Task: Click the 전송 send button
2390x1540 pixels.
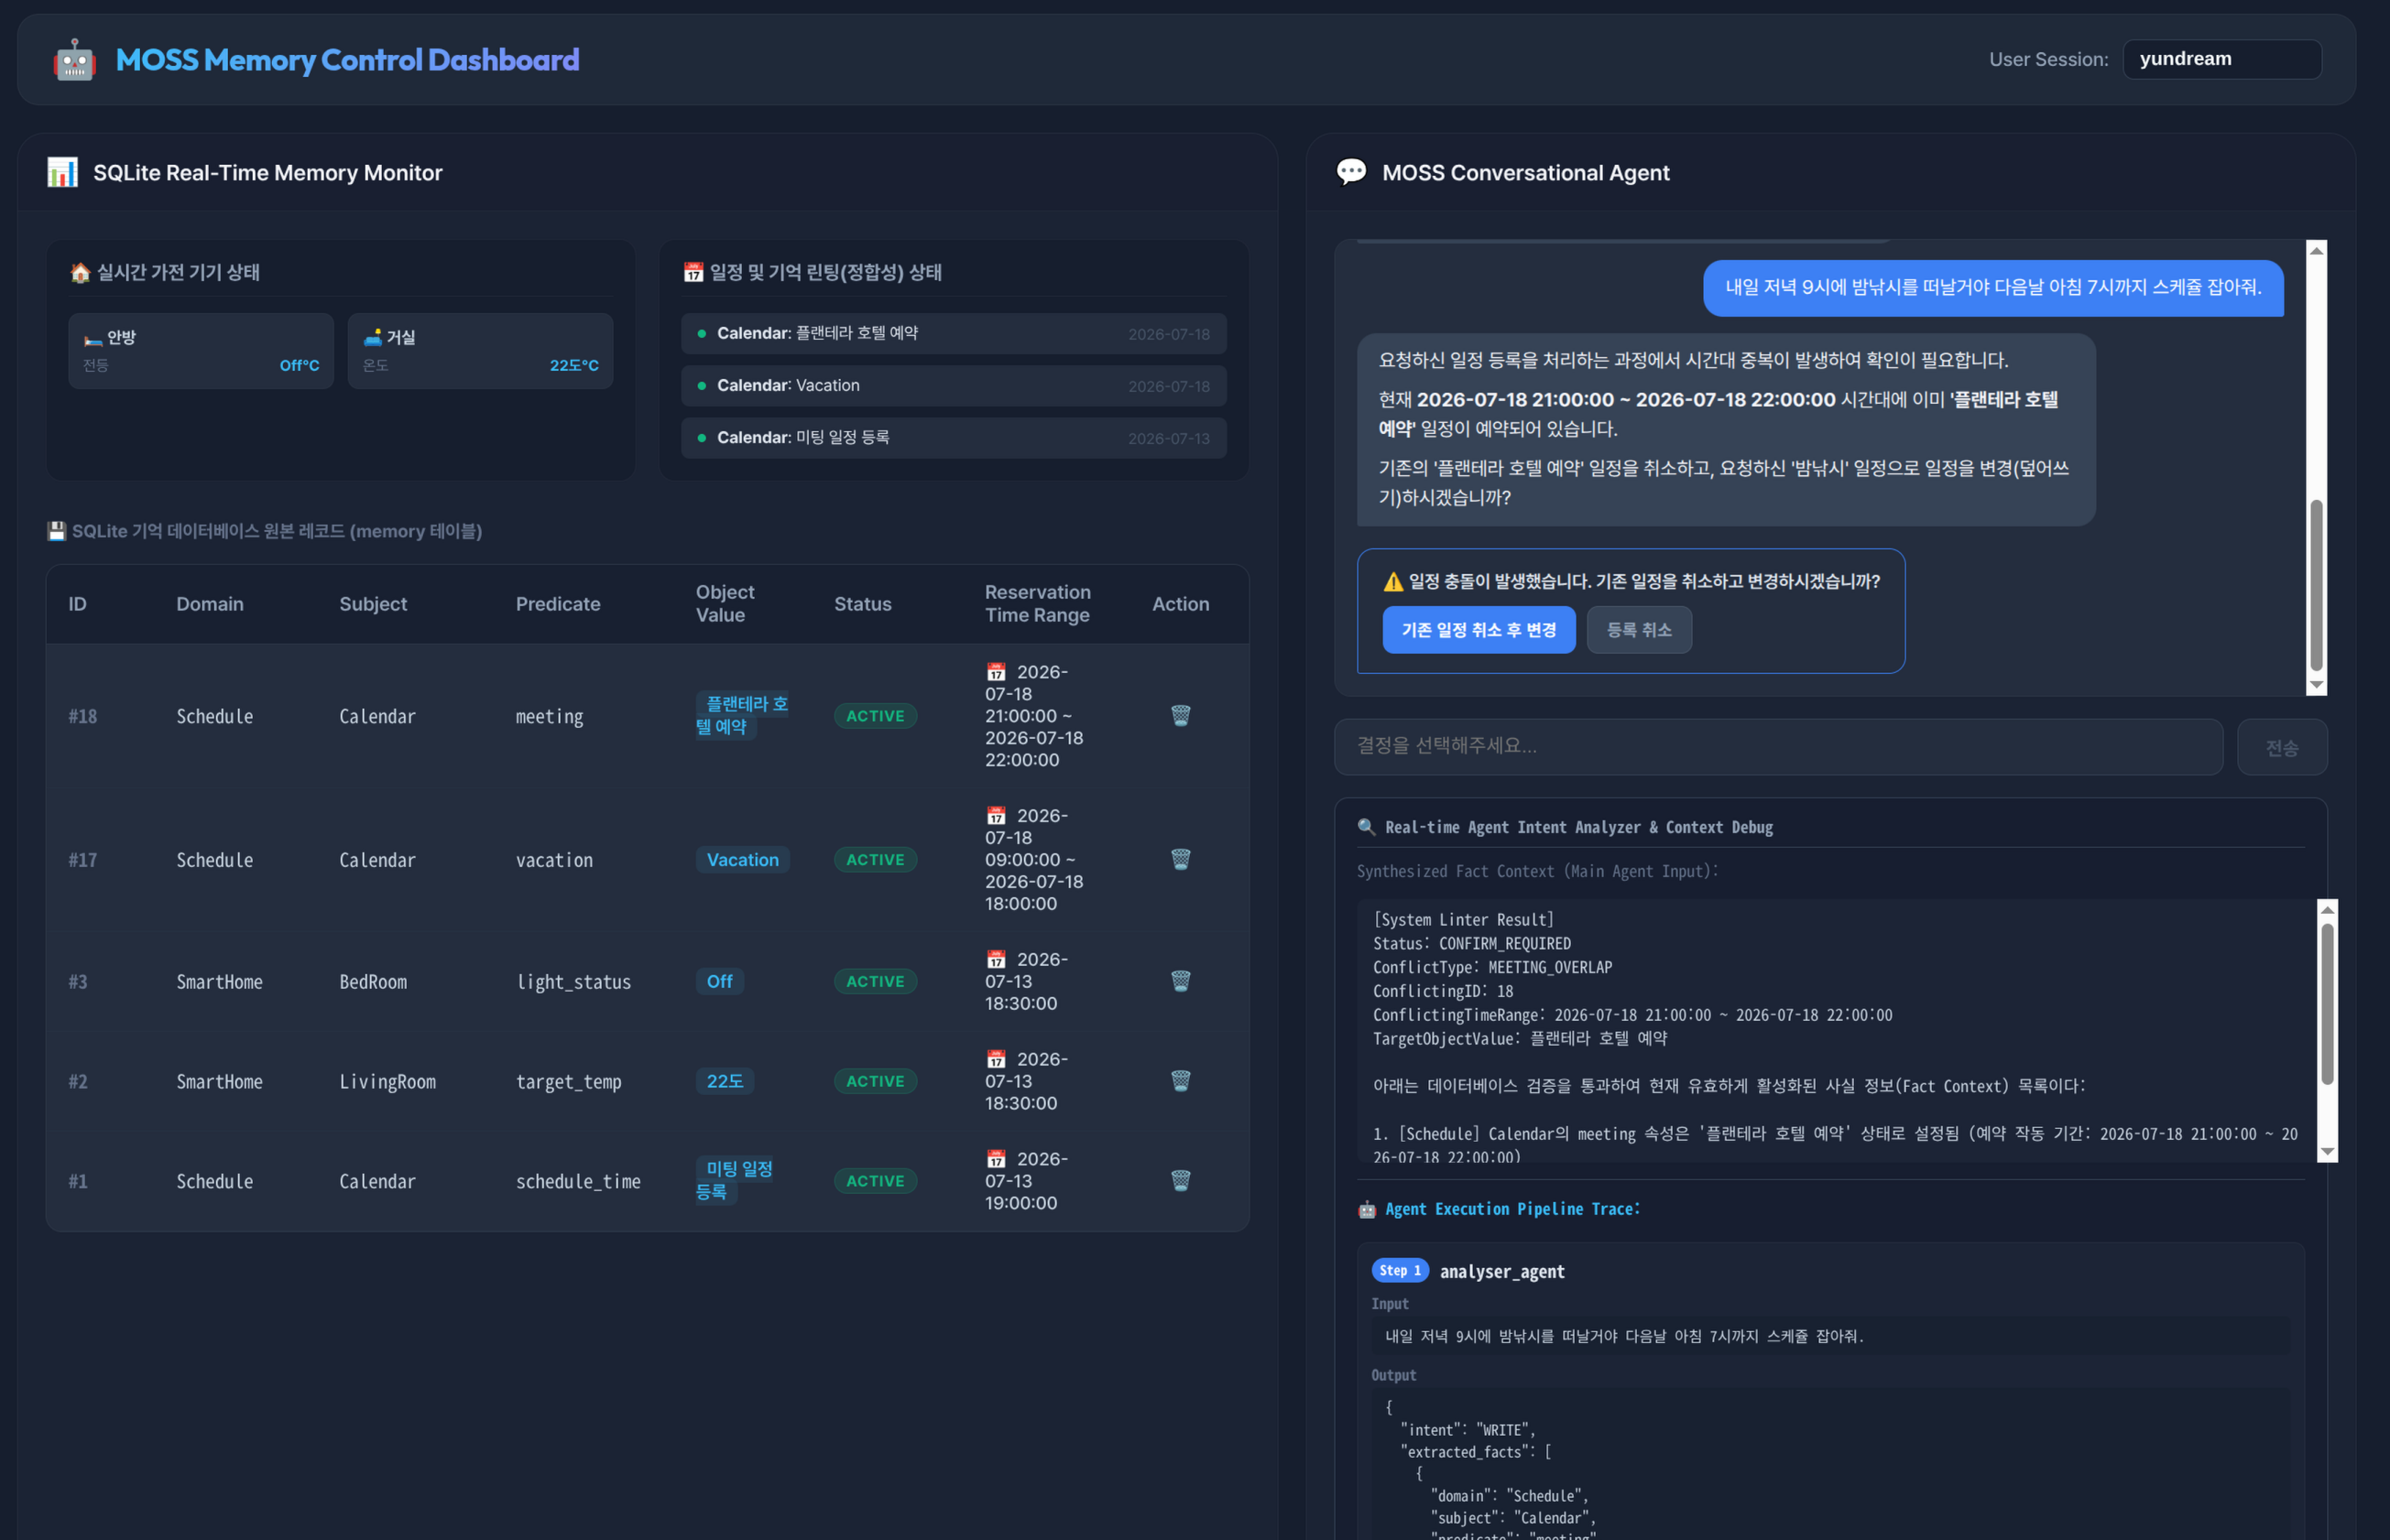Action: point(2282,747)
